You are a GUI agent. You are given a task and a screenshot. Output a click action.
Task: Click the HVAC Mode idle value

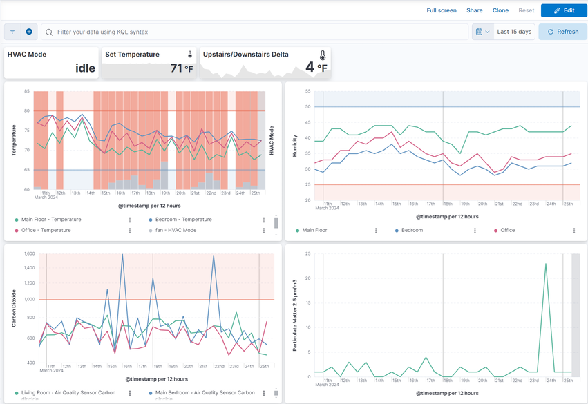(85, 68)
